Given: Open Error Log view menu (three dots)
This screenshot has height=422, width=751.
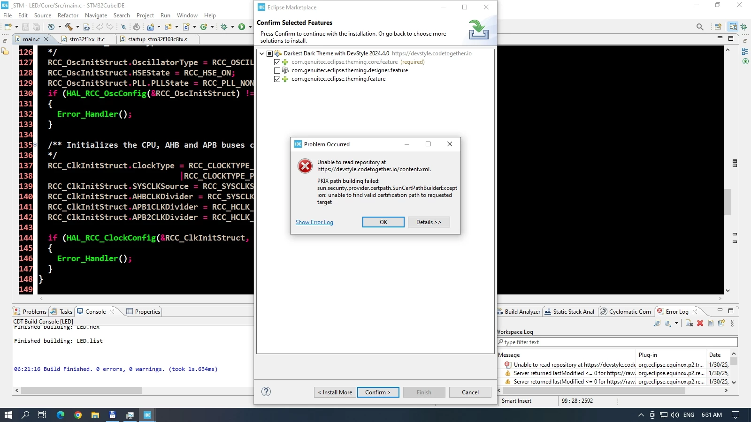Looking at the screenshot, I should coord(732,323).
